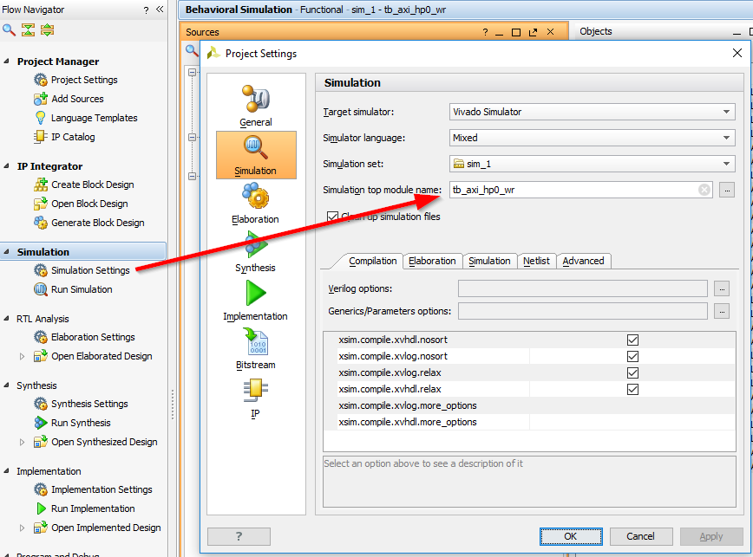This screenshot has width=753, height=557.
Task: Click the Generics/Parameters options field
Action: coord(582,311)
